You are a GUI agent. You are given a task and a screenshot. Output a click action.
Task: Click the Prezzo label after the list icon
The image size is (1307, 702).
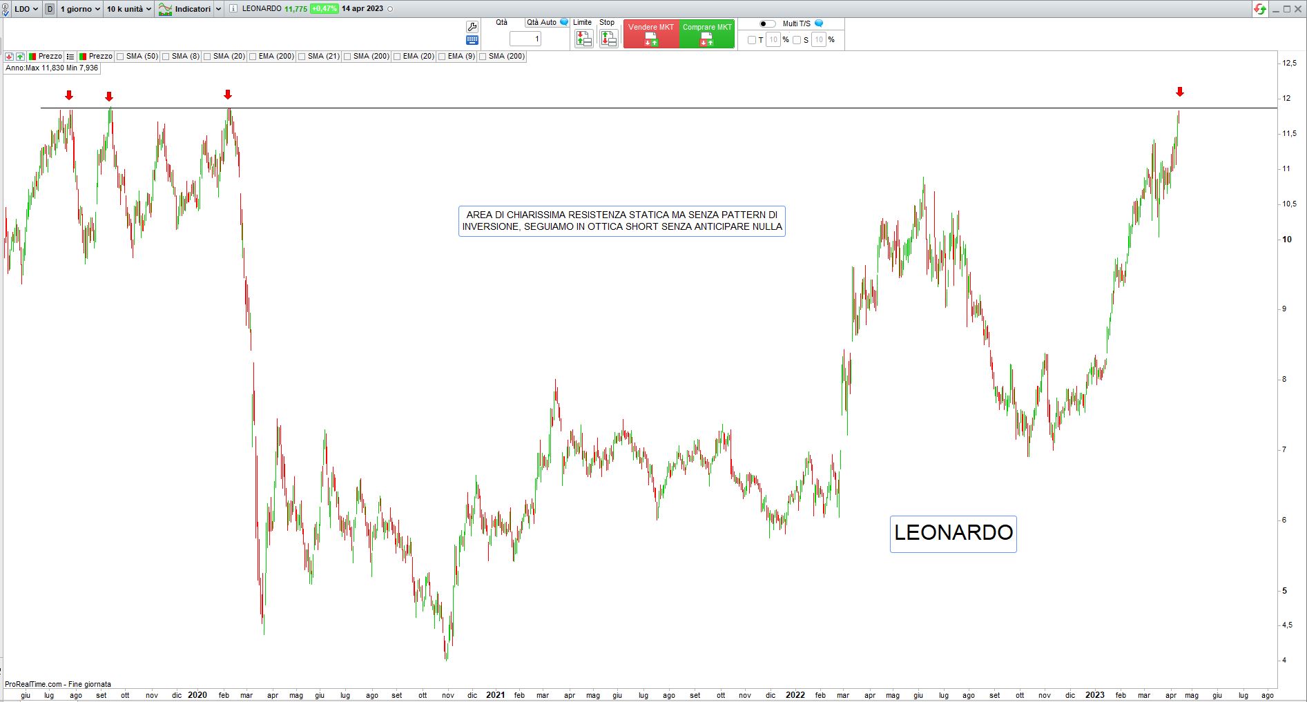100,57
